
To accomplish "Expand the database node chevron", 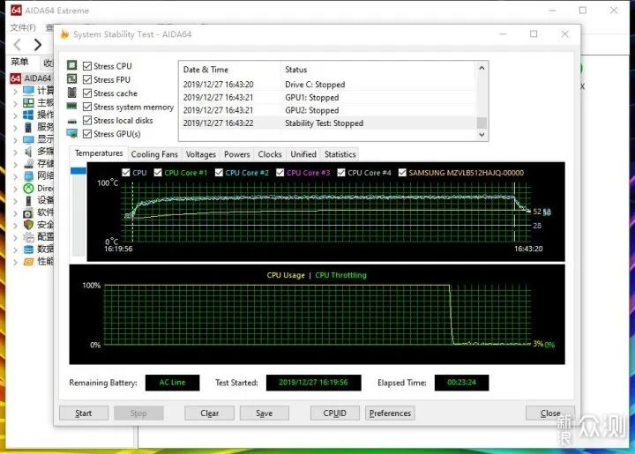I will pos(15,250).
